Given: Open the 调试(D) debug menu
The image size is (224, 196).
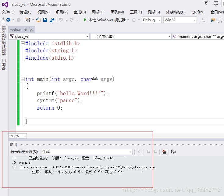Looking at the screenshot, I should (98, 12).
